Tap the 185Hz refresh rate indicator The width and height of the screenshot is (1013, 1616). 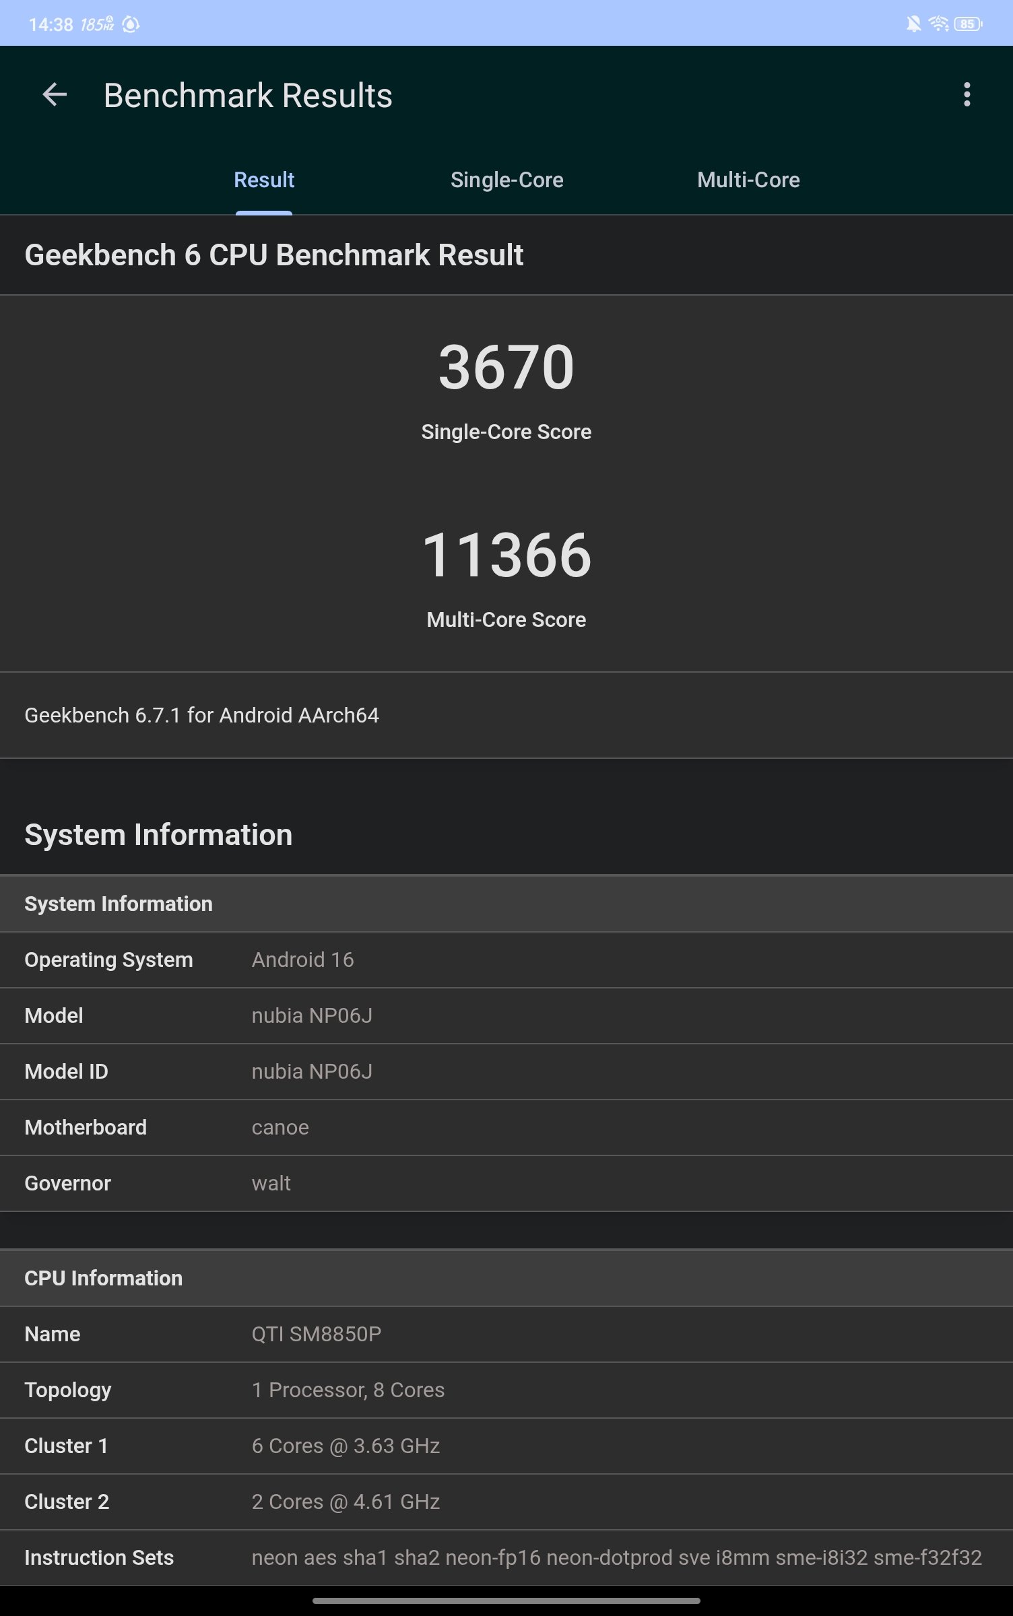pyautogui.click(x=97, y=25)
